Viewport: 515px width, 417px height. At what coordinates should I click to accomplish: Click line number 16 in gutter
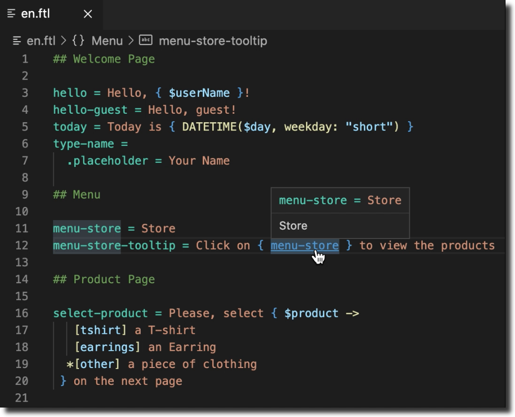coord(22,313)
